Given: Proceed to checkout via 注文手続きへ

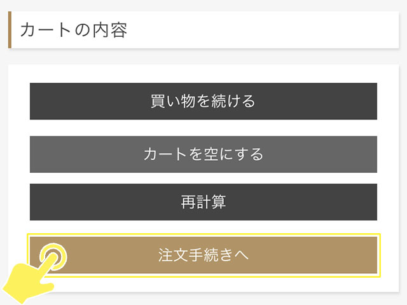Looking at the screenshot, I should pyautogui.click(x=203, y=255).
